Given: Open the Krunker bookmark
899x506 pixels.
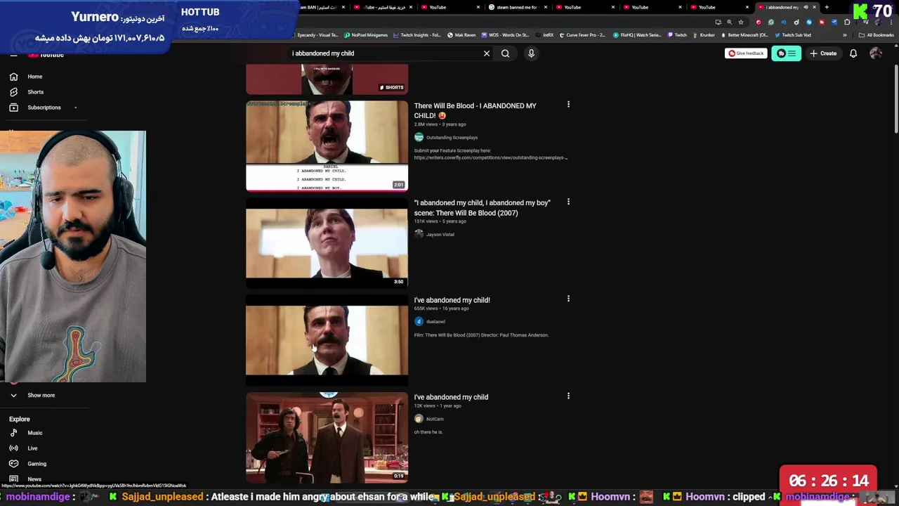Looking at the screenshot, I should [x=703, y=35].
